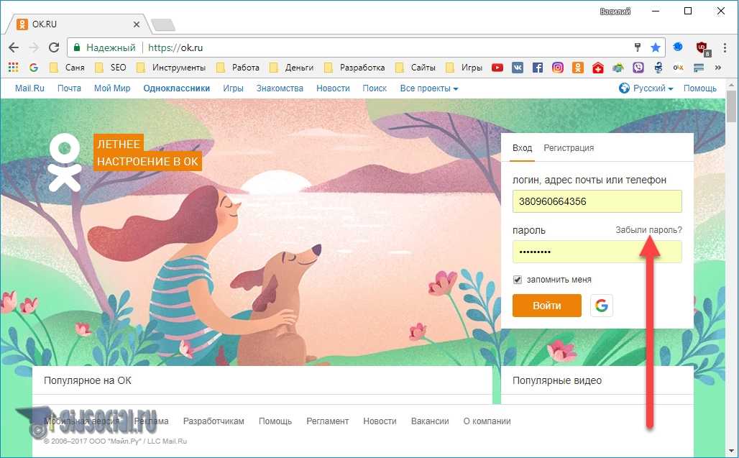Open the blue snake-caduceus bookmark
Image resolution: width=739 pixels, height=458 pixels.
pos(658,68)
